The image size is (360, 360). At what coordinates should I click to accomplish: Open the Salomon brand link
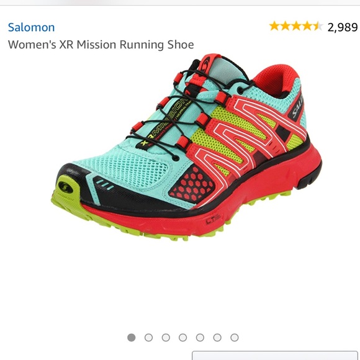pyautogui.click(x=31, y=27)
